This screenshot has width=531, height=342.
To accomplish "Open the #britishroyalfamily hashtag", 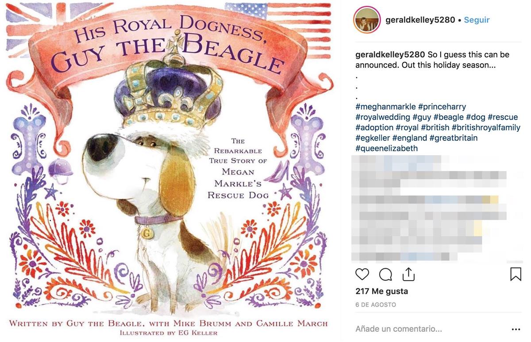I will click(486, 128).
